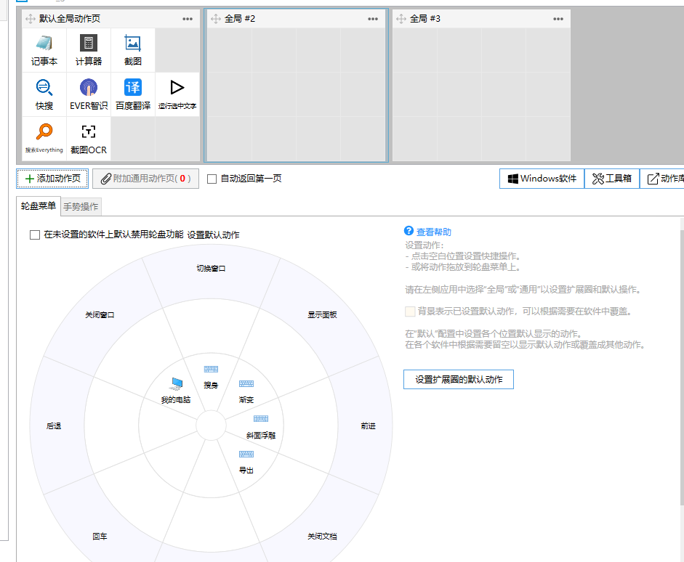The image size is (684, 562).
Task: Select the 渐变 keyboard shortcut item
Action: pos(246,391)
